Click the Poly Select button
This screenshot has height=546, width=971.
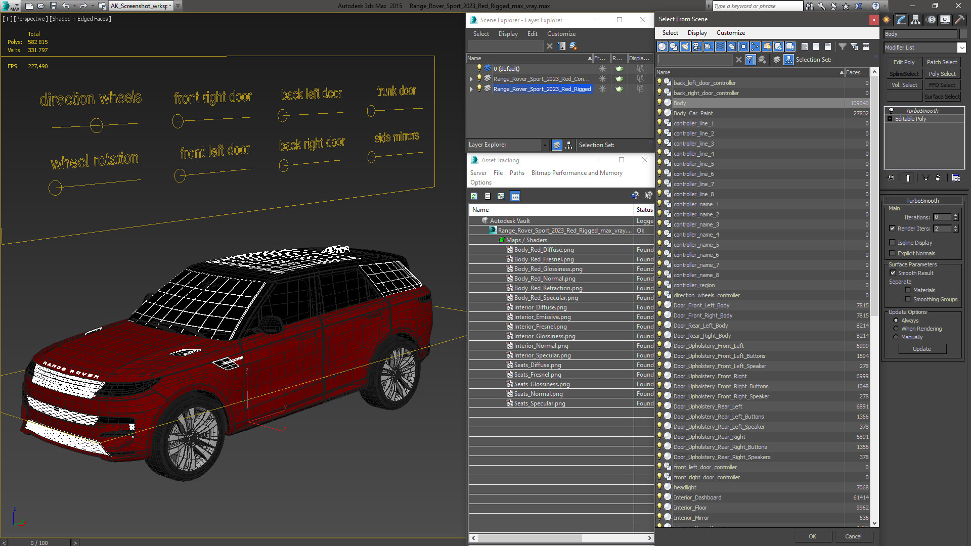click(x=942, y=74)
